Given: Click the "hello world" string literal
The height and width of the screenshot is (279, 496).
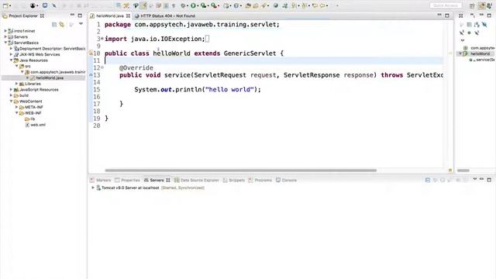Looking at the screenshot, I should [x=229, y=90].
